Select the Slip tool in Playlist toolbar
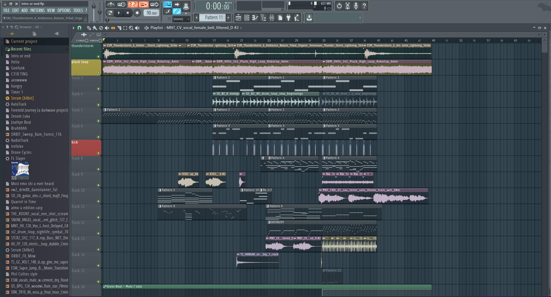This screenshot has width=551, height=297. [113, 28]
